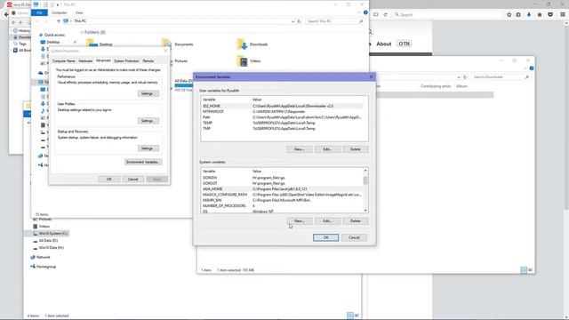Open the System Protection tab
Viewport: 569px width, 320px height.
click(x=126, y=61)
